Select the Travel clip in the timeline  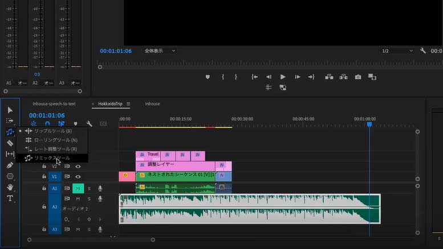(148, 156)
